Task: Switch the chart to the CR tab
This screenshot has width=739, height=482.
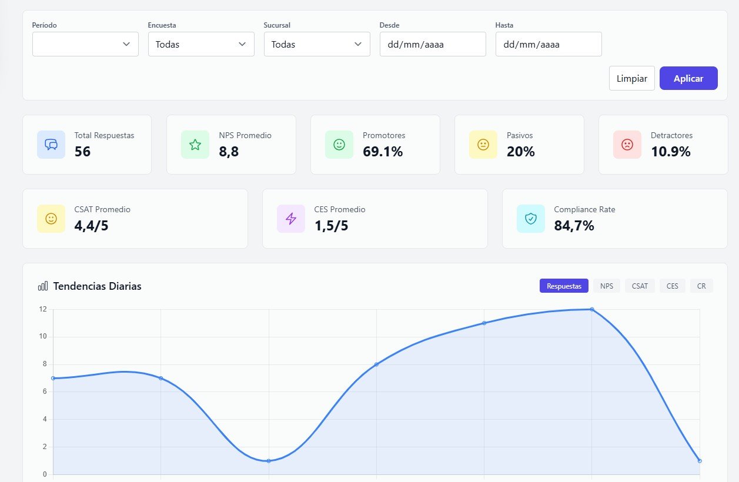Action: [701, 286]
